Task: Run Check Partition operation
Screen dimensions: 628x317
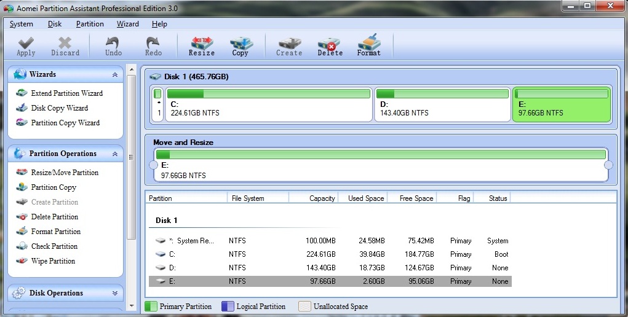Action: (x=55, y=246)
